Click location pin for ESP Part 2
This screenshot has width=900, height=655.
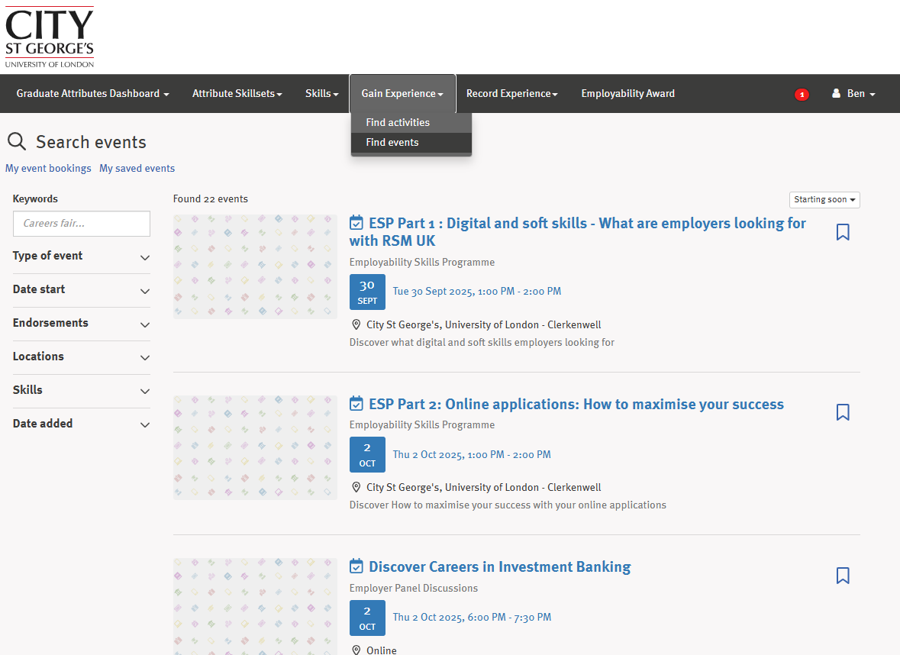[356, 487]
